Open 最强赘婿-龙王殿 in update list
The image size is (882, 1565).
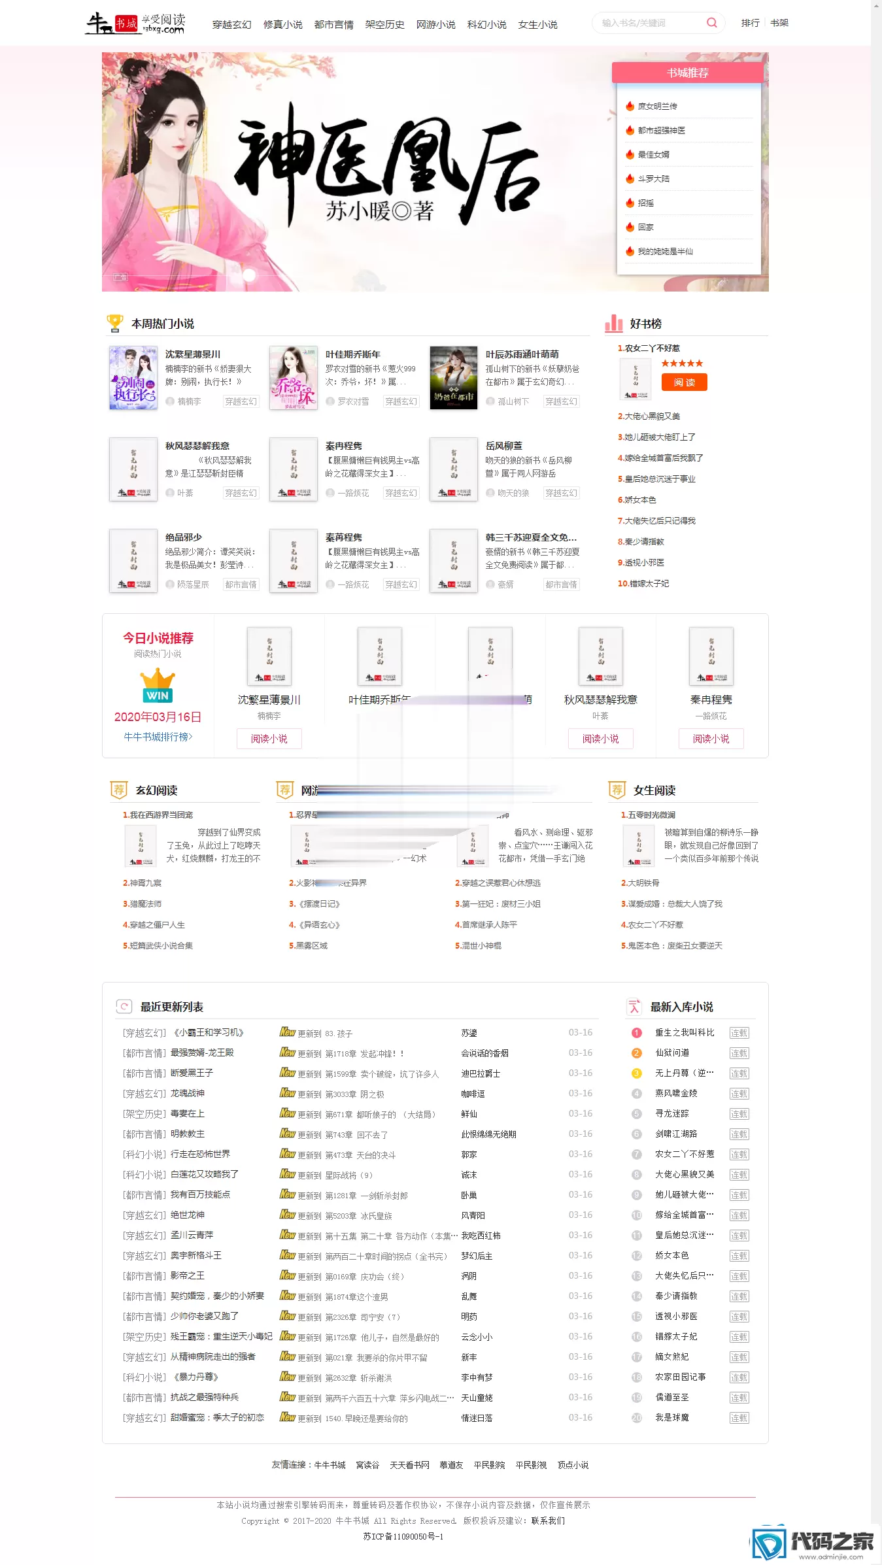202,1052
